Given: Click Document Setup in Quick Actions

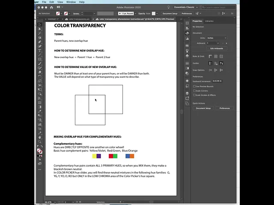Looking at the screenshot, I should point(203,108).
